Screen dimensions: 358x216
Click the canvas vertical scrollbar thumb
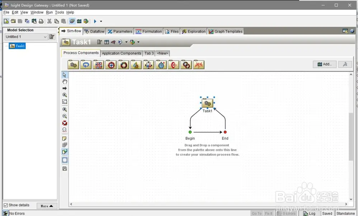[x=351, y=136]
